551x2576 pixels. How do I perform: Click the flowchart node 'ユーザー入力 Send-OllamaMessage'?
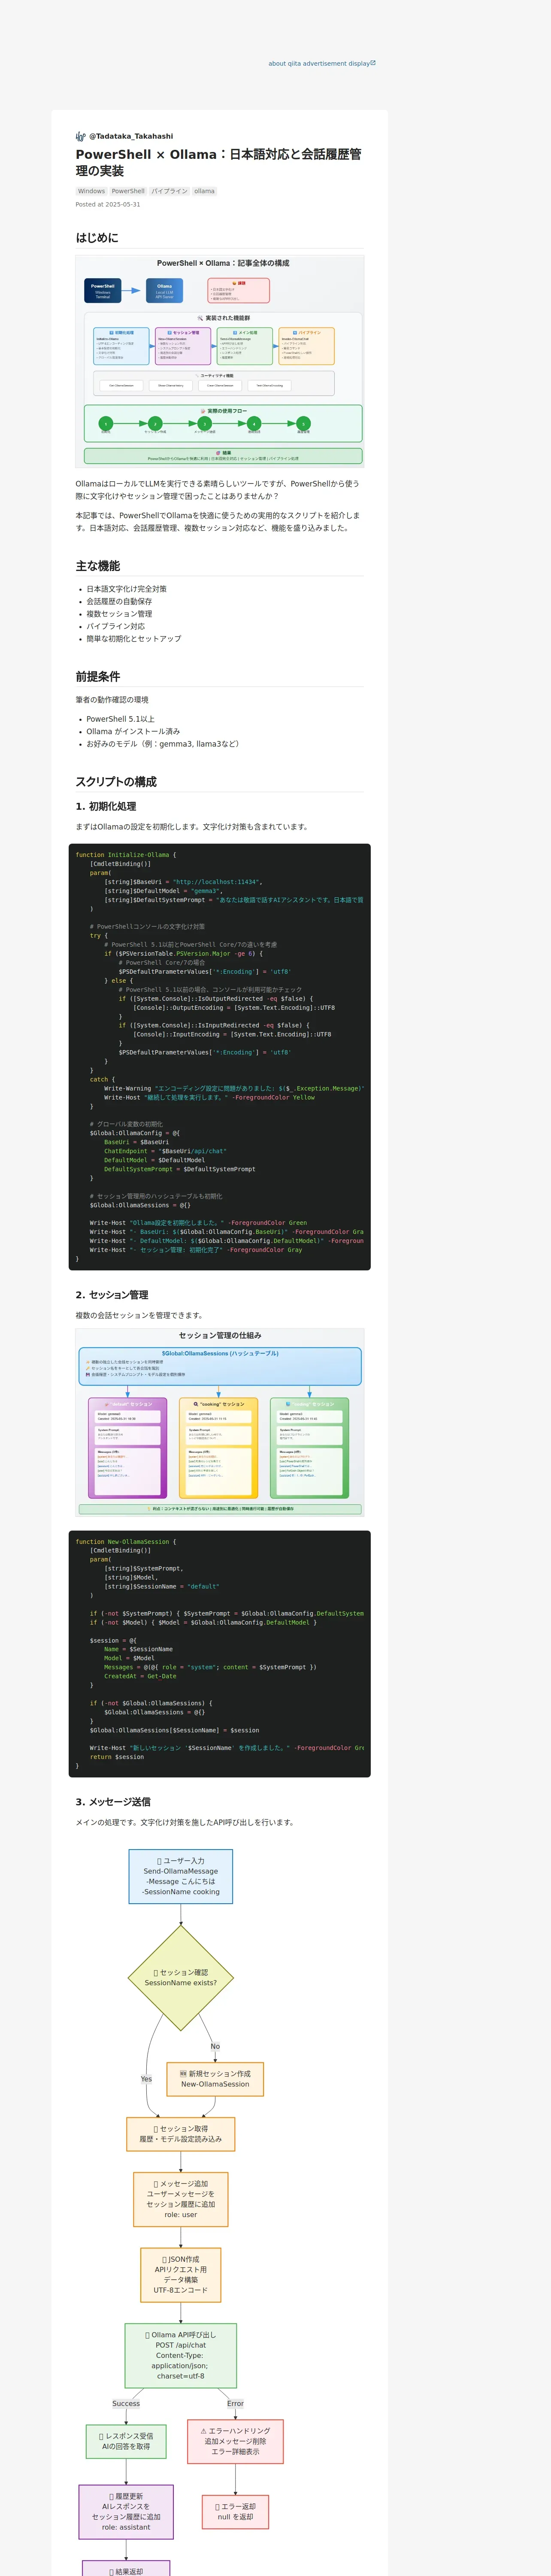(181, 1876)
